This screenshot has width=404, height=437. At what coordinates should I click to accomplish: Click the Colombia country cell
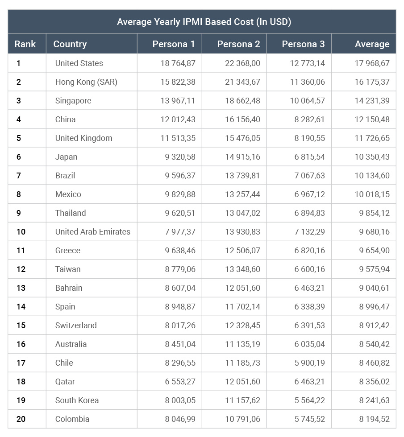click(72, 419)
